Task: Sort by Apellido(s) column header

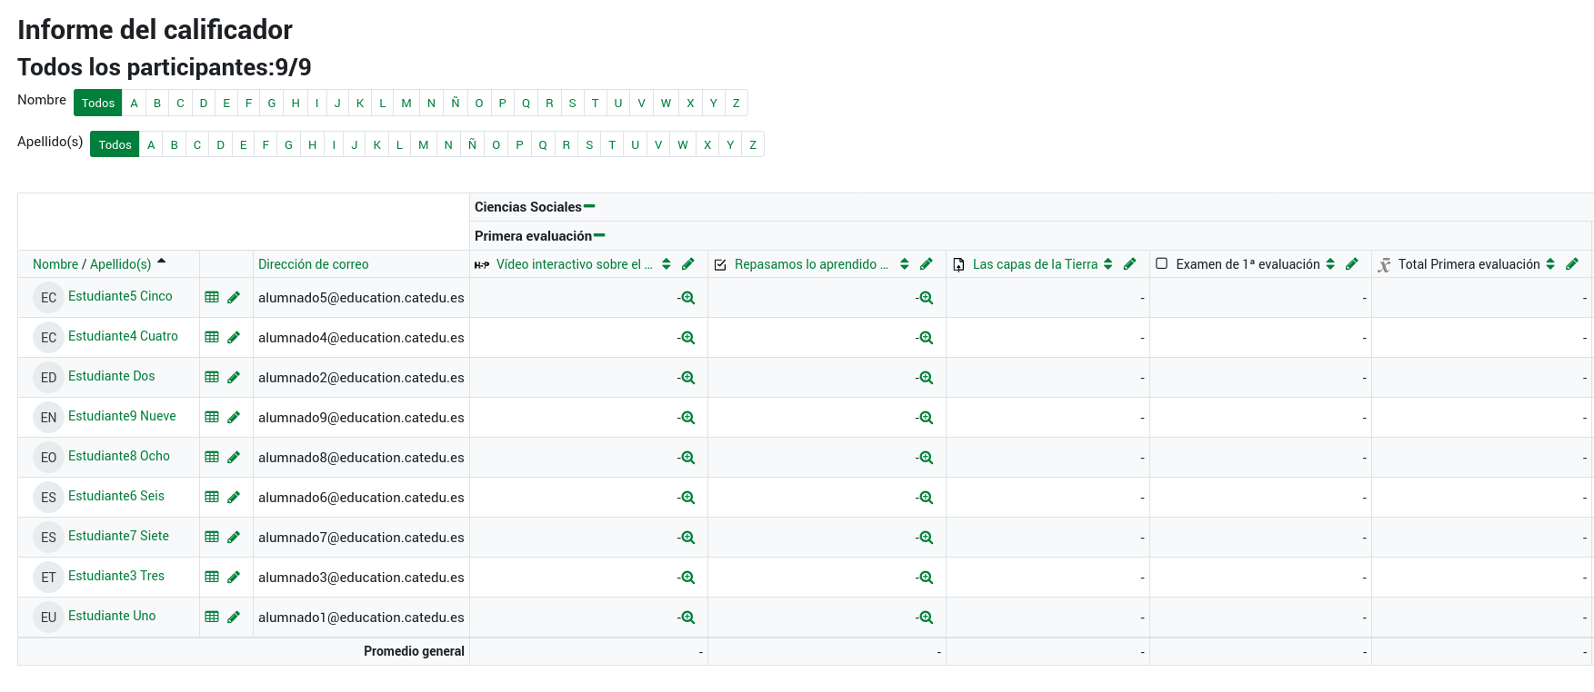Action: (121, 264)
